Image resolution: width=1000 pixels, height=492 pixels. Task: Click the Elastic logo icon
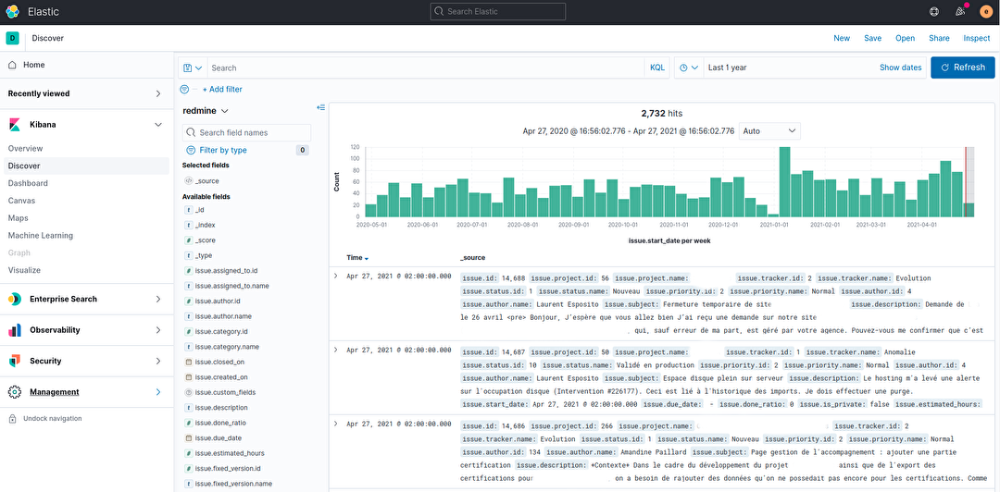(12, 11)
